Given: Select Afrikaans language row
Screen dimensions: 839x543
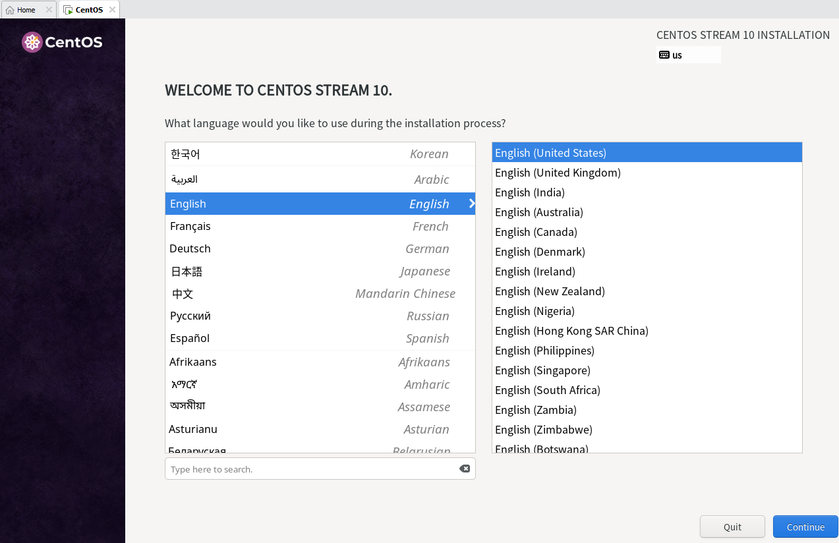Looking at the screenshot, I should click(320, 362).
